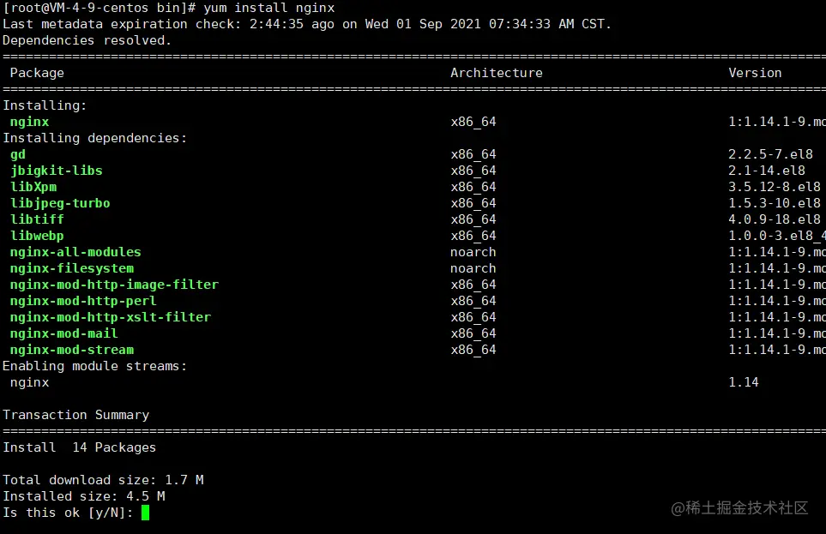Select the 'nginx-mod-http-xslt-filter' package name
Viewport: 826px width, 534px height.
point(110,317)
